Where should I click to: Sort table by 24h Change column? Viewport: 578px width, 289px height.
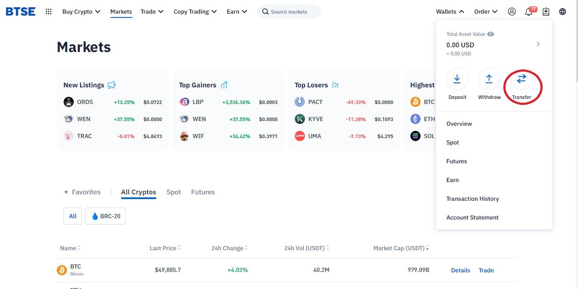(x=229, y=248)
